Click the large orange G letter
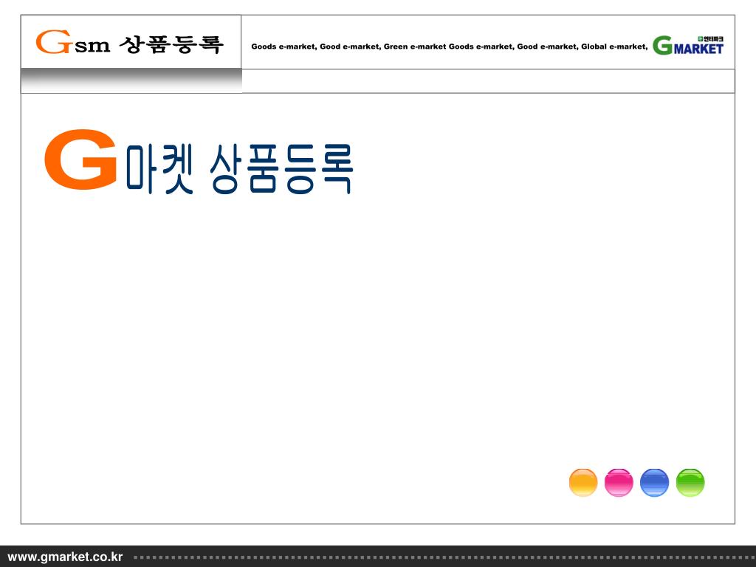Screen dimensions: 756x567 pyautogui.click(x=80, y=159)
